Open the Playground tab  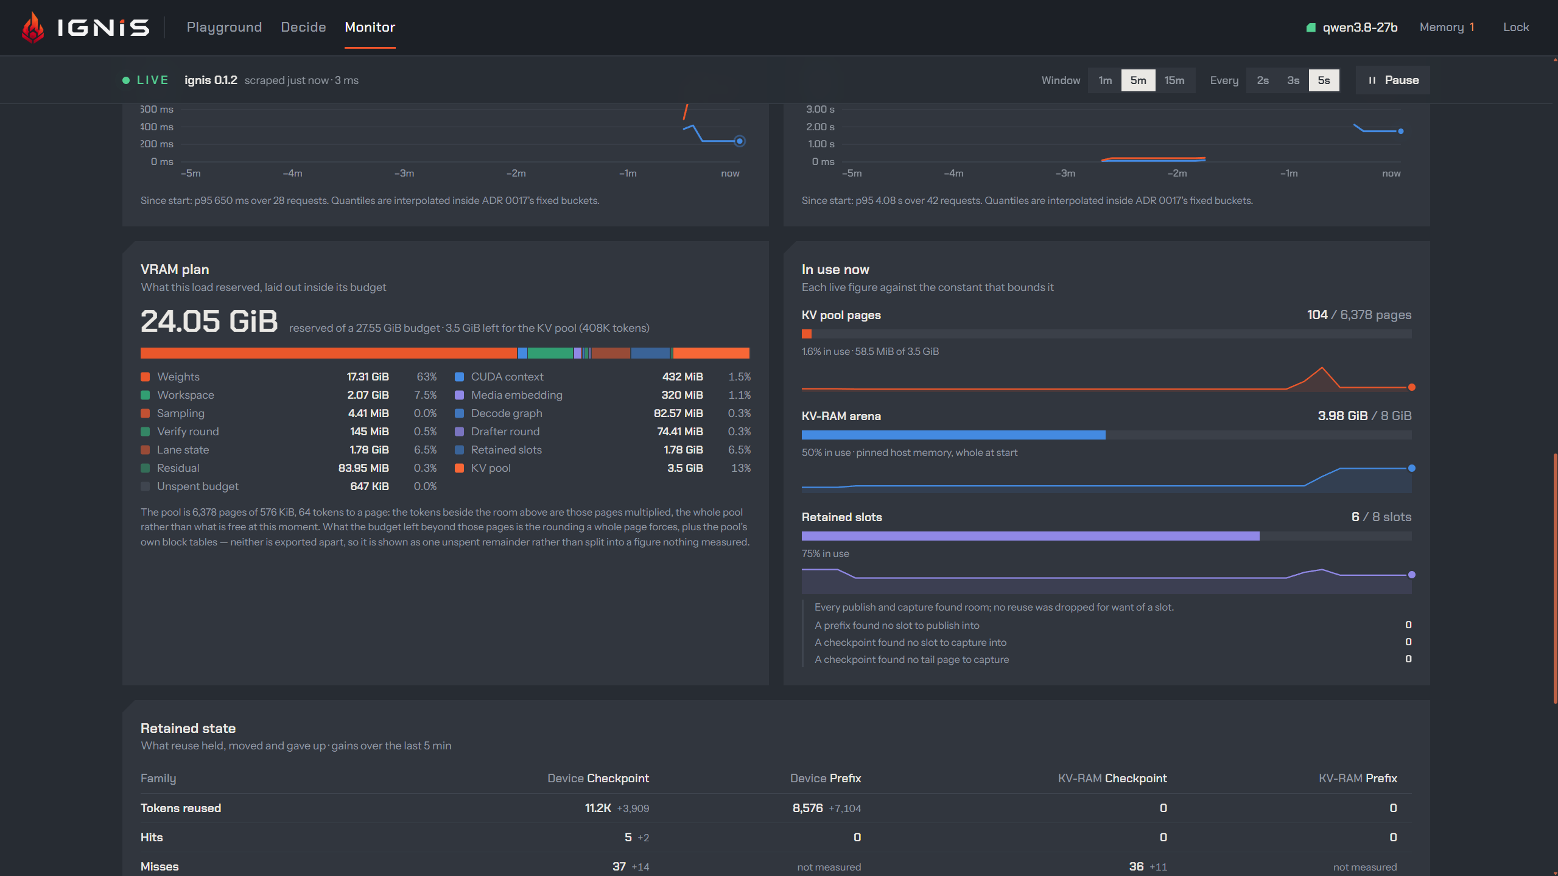(224, 27)
